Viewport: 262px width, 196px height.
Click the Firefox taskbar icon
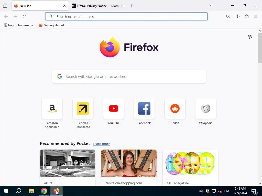[57, 191]
